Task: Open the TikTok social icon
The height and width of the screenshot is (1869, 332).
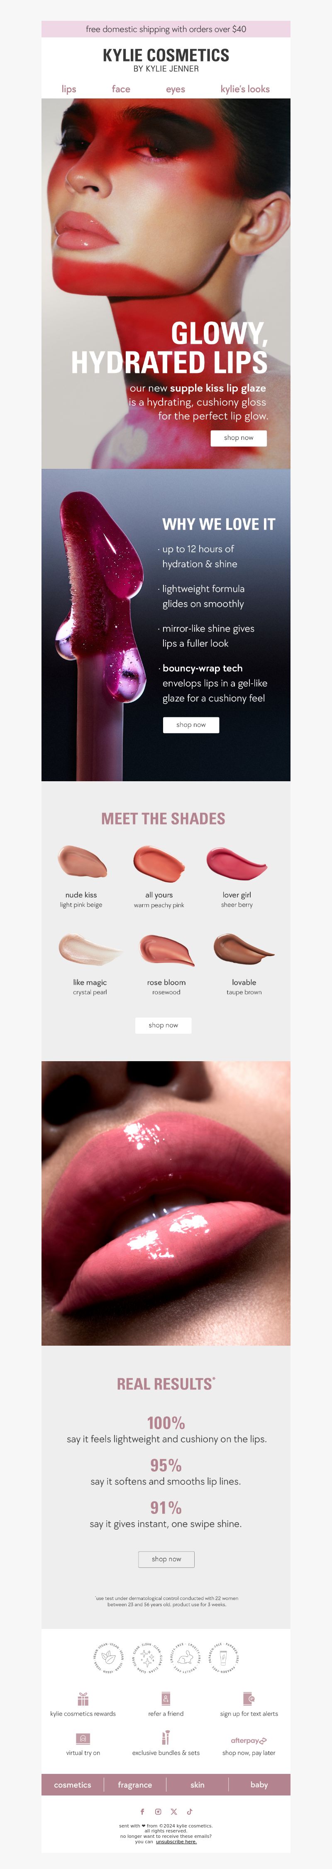Action: coord(190,1812)
